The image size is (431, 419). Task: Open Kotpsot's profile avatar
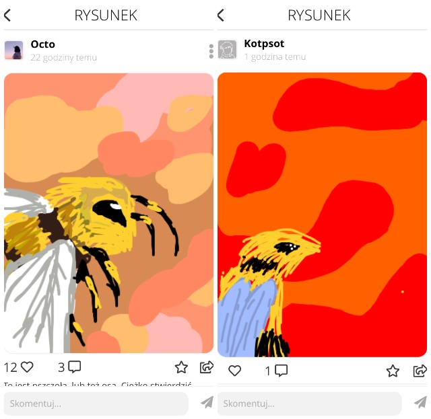[228, 50]
